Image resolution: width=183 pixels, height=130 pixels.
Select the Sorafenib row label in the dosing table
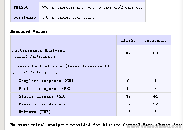click(25, 17)
